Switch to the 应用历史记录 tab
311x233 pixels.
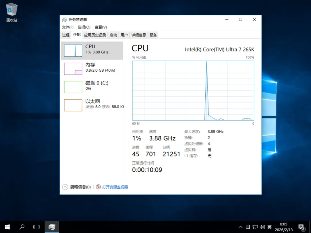[95, 35]
